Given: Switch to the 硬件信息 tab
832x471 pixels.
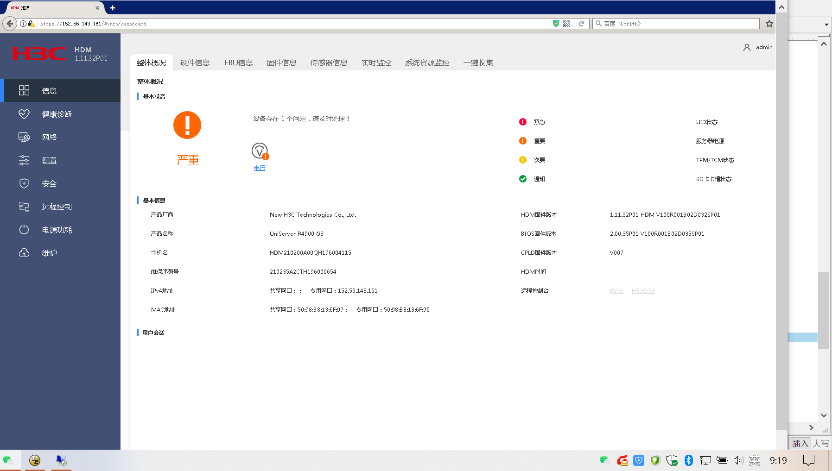Looking at the screenshot, I should 195,63.
